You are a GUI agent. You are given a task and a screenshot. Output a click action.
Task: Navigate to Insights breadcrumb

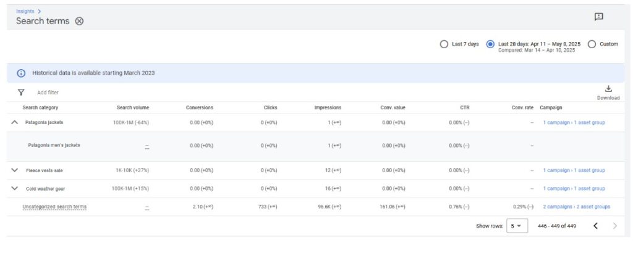pos(25,11)
